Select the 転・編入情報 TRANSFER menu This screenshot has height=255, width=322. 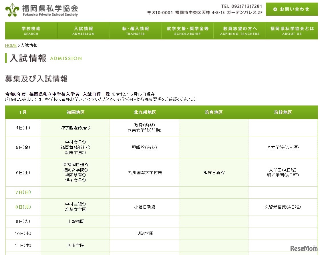click(136, 31)
